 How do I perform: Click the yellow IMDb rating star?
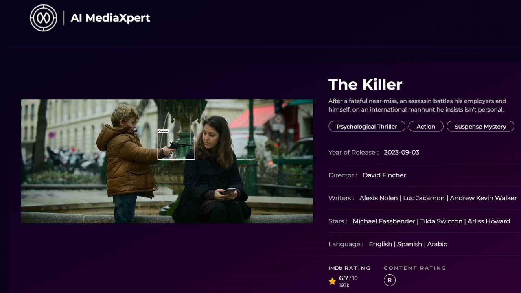click(332, 281)
